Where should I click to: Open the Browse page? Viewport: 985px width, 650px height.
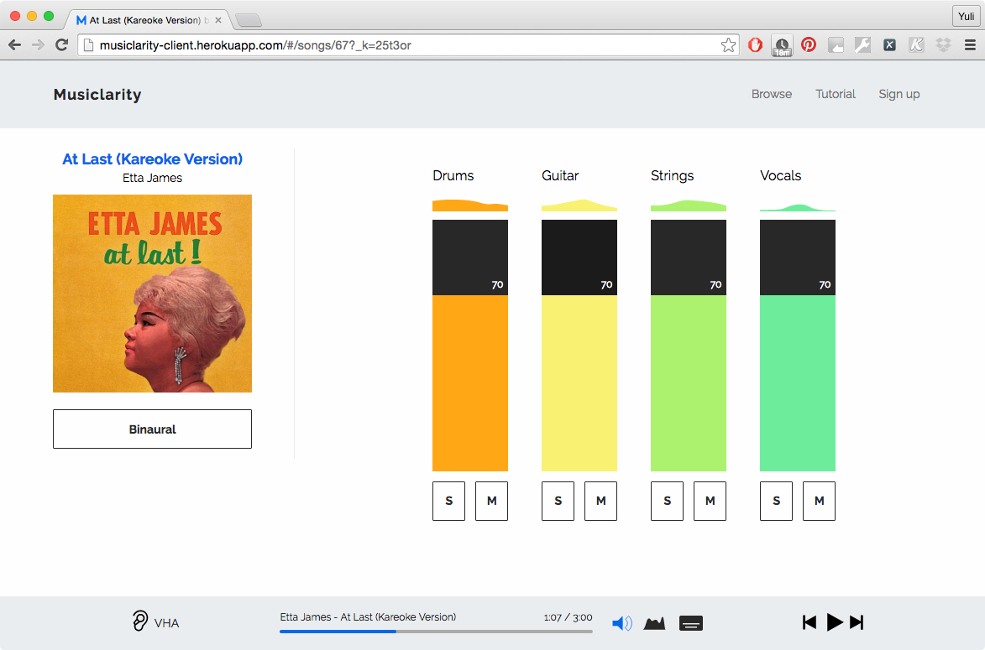[772, 94]
